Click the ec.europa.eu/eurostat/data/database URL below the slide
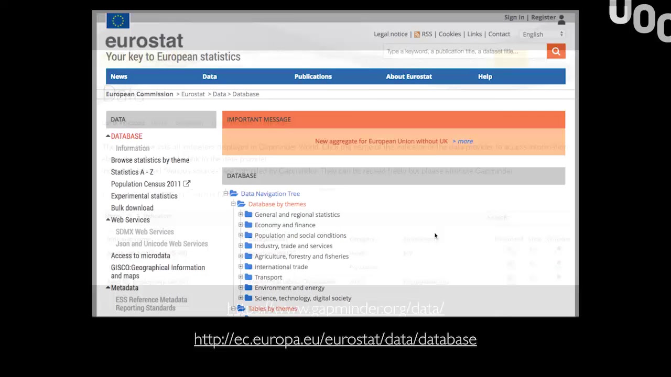The height and width of the screenshot is (377, 671). point(335,339)
